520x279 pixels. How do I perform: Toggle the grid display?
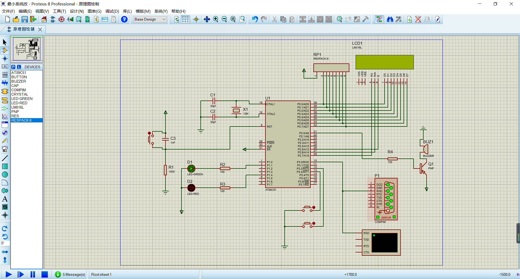(185, 19)
